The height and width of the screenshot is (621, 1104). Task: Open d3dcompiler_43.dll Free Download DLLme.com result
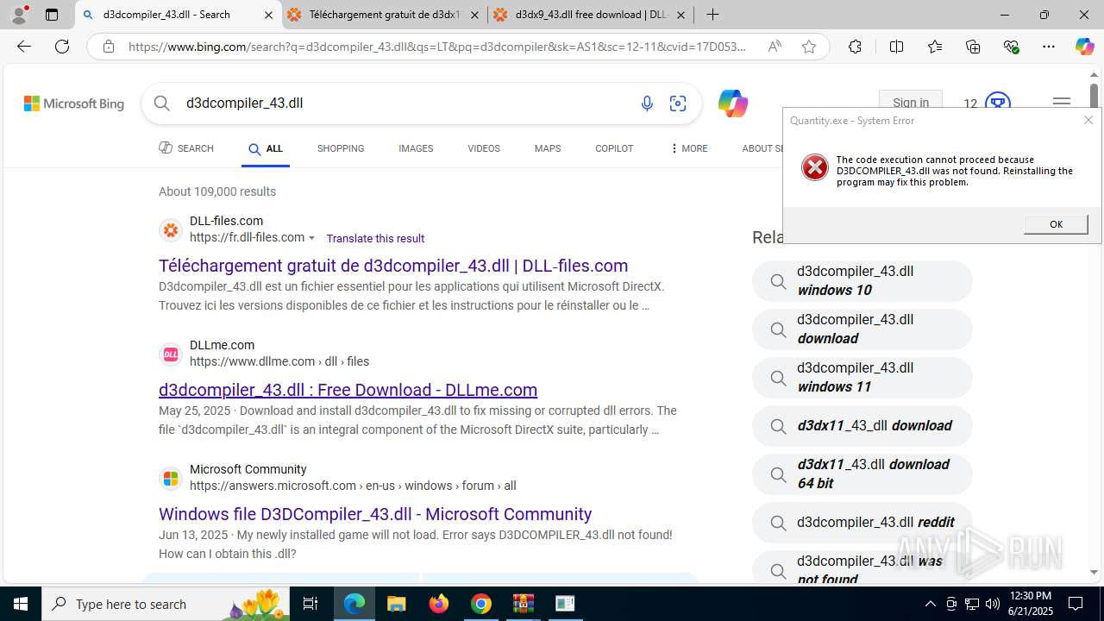(348, 390)
